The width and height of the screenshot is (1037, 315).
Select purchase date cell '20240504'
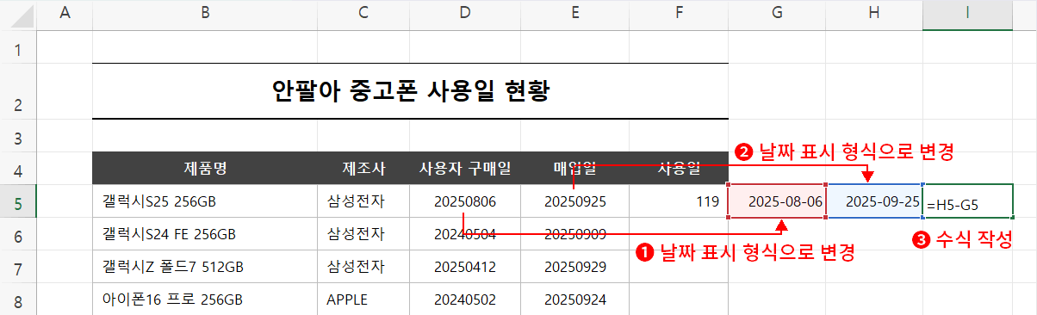[465, 233]
